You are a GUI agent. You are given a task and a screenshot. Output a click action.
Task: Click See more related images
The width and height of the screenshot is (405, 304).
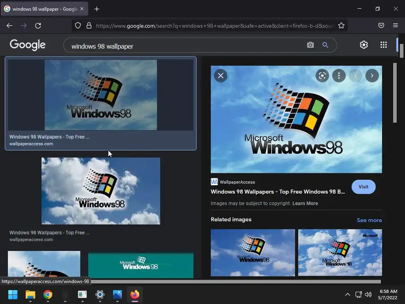(369, 220)
